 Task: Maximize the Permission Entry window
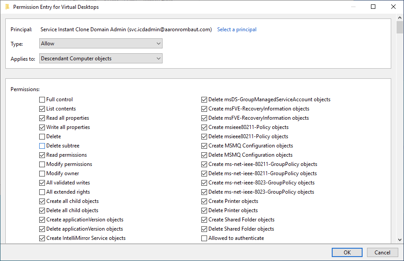click(373, 7)
